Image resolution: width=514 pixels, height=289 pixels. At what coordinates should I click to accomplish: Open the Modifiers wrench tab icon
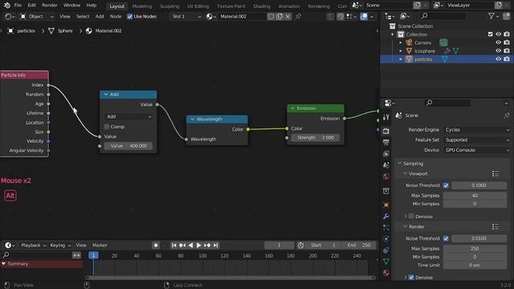pos(385,216)
